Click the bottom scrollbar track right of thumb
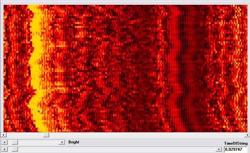This screenshot has width=250, height=153. pos(116,149)
